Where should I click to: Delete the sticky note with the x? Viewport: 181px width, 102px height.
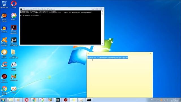(x=151, y=54)
